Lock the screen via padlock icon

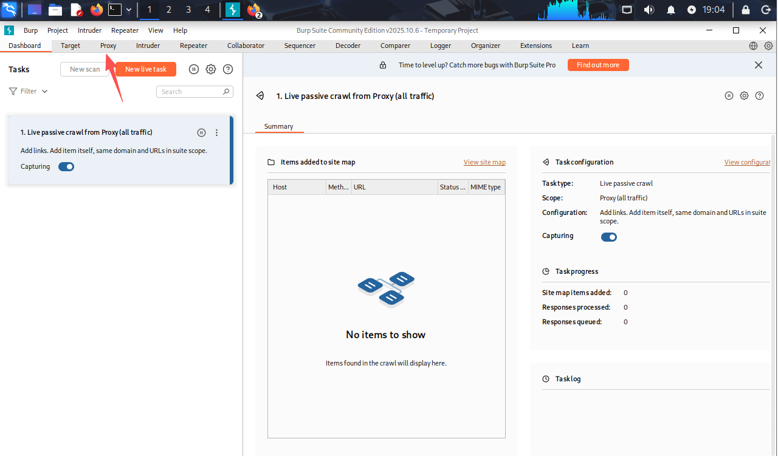tap(746, 10)
